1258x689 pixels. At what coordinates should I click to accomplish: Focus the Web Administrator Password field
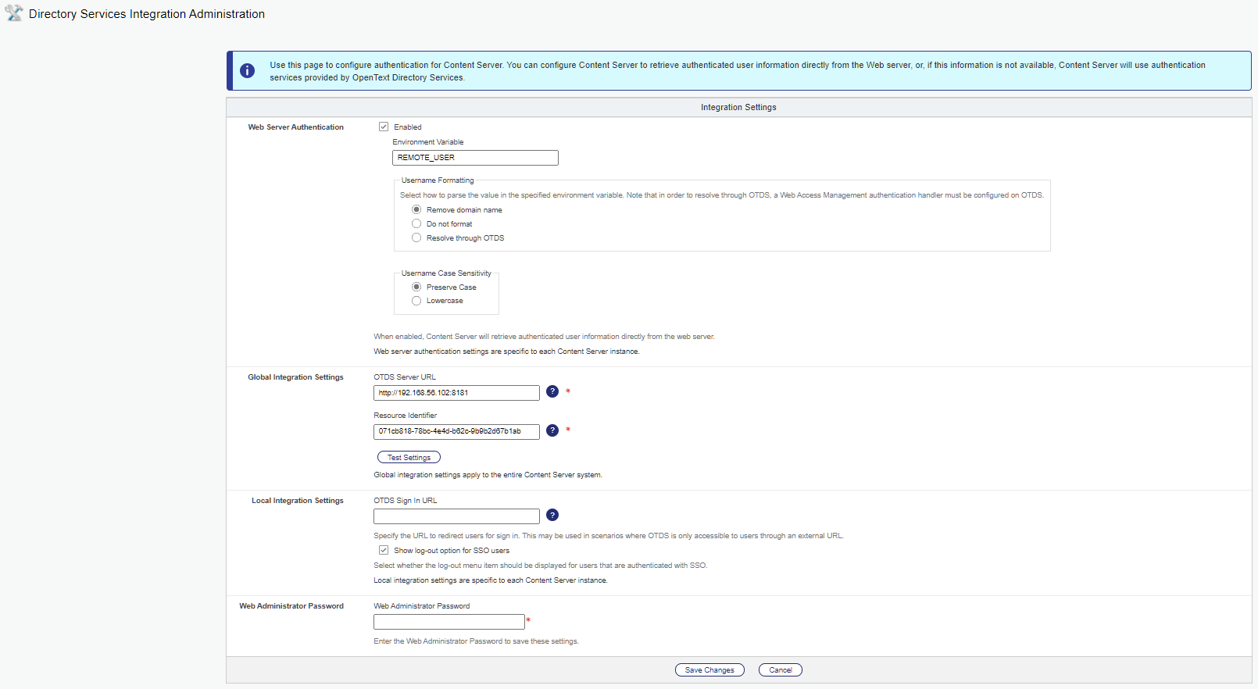tap(449, 622)
